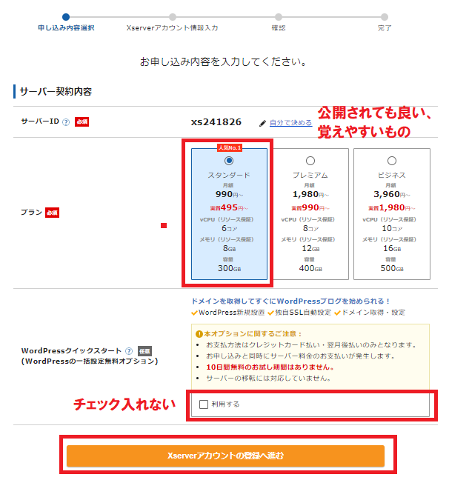Click the 10コア vCPU value in ビジネス
The image size is (449, 480).
tap(392, 228)
